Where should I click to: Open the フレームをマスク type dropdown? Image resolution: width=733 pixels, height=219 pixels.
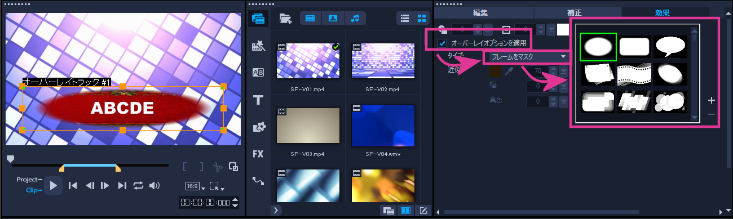pos(528,57)
